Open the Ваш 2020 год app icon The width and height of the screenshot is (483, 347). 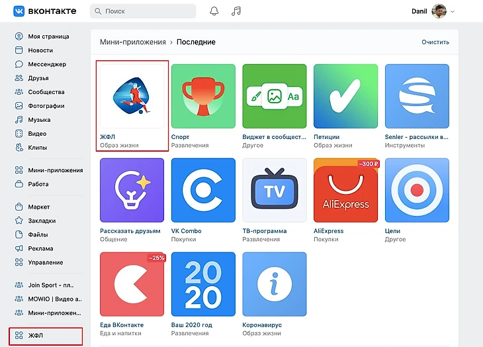[x=203, y=284]
